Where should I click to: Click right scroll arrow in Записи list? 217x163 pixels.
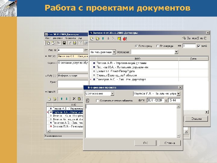[x=207, y=112]
